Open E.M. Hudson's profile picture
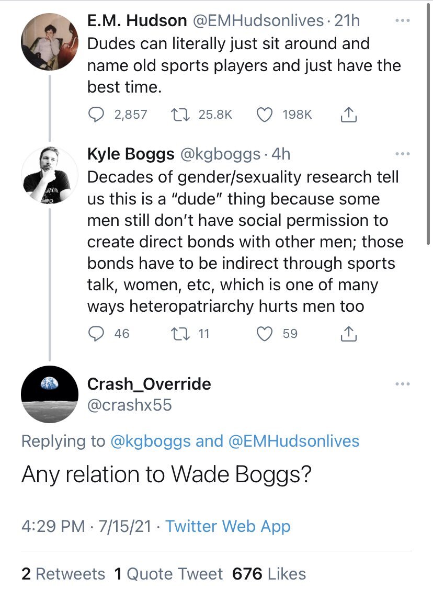 point(49,42)
